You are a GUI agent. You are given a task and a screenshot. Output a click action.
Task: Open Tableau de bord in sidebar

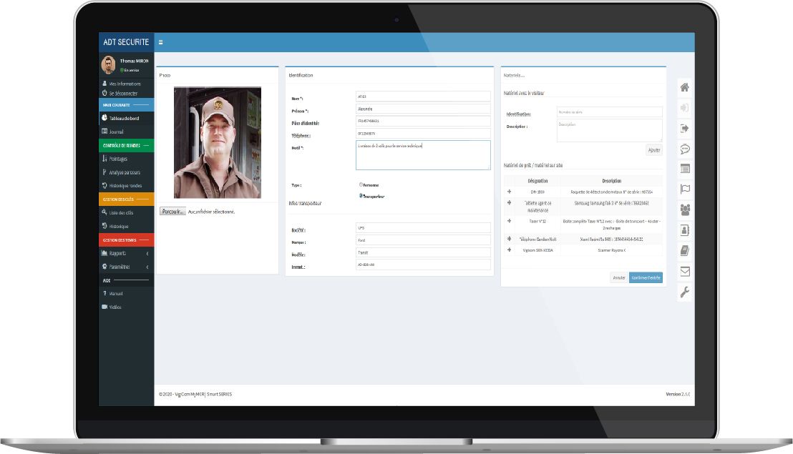tap(126, 118)
